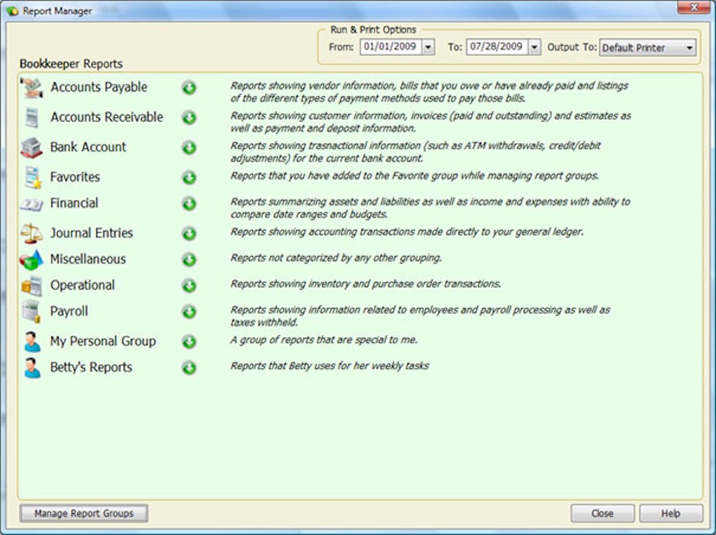Select the Miscellaneous chart icon

point(32,259)
